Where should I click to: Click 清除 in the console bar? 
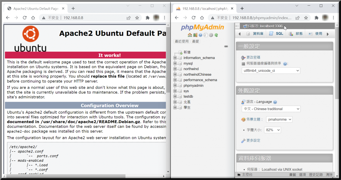(x=329, y=175)
